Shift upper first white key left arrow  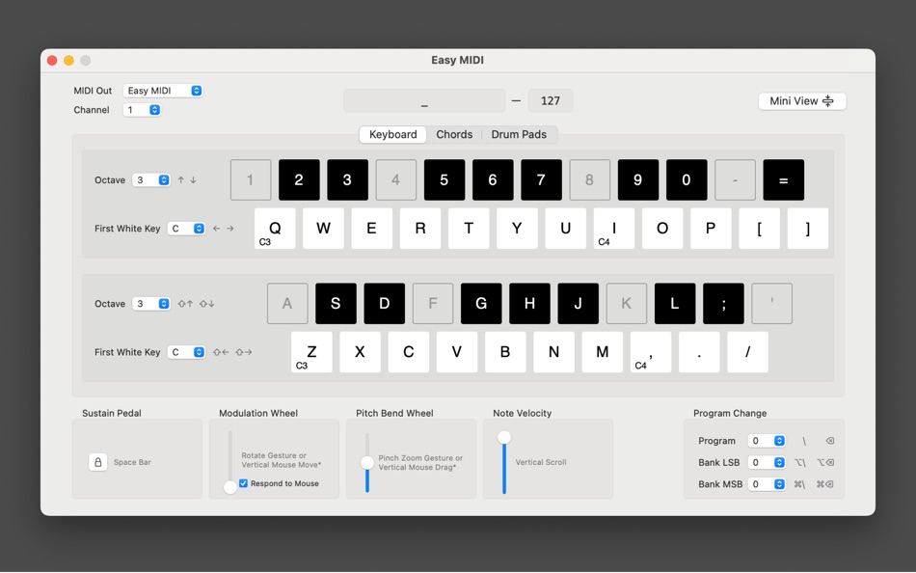point(217,229)
